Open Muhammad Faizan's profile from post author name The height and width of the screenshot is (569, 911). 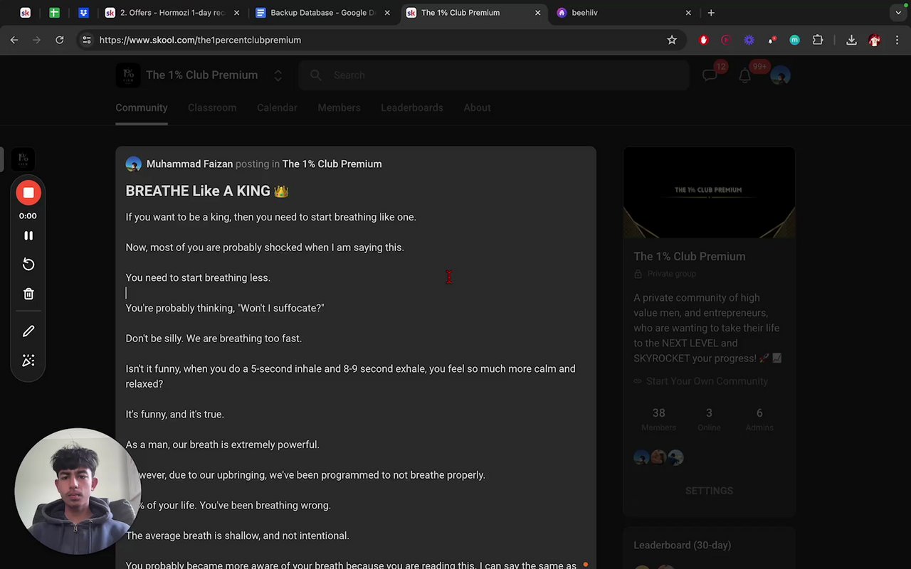pos(189,164)
